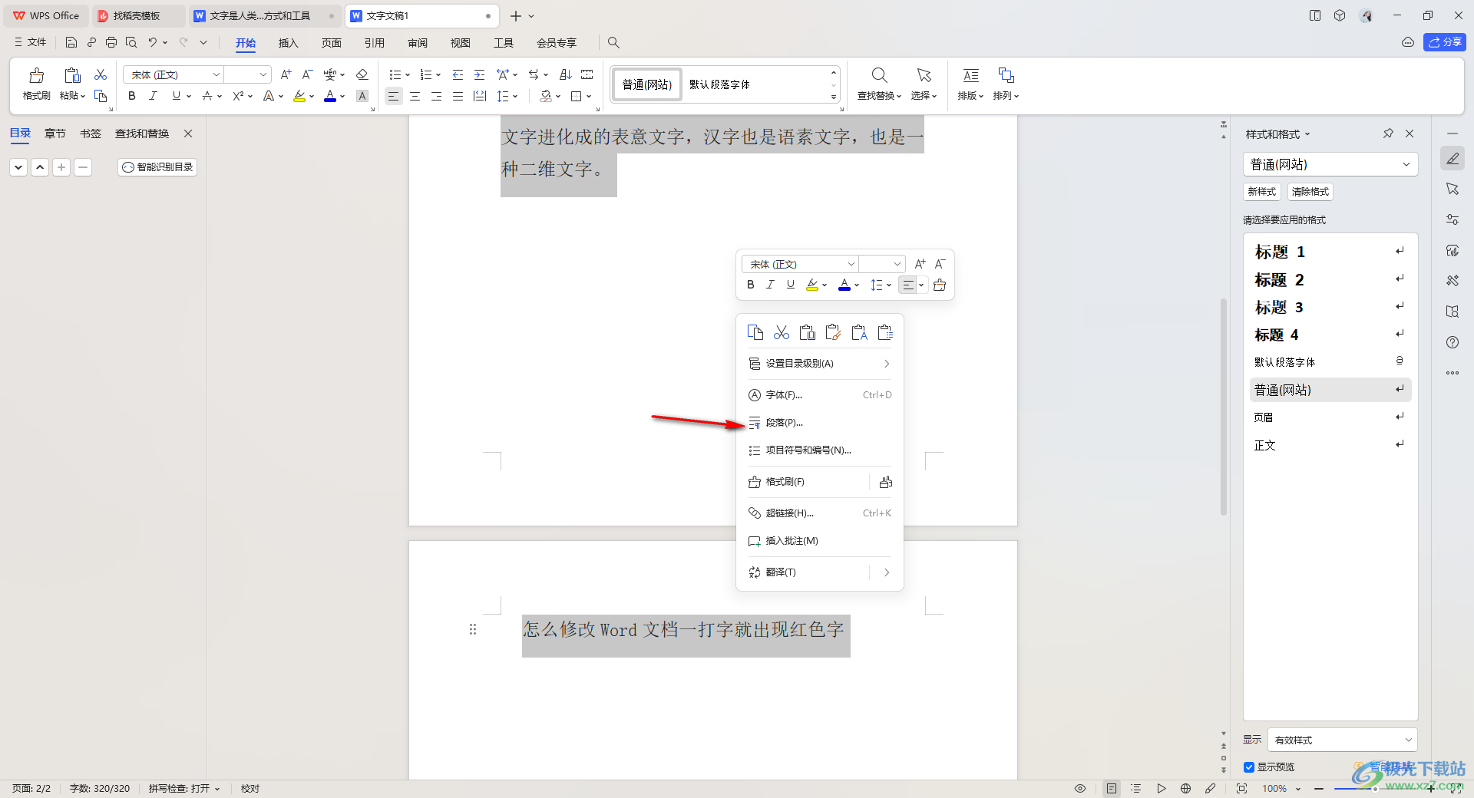Image resolution: width=1474 pixels, height=798 pixels.
Task: Open the Show (显示) valid styles dropdown
Action: point(1342,740)
